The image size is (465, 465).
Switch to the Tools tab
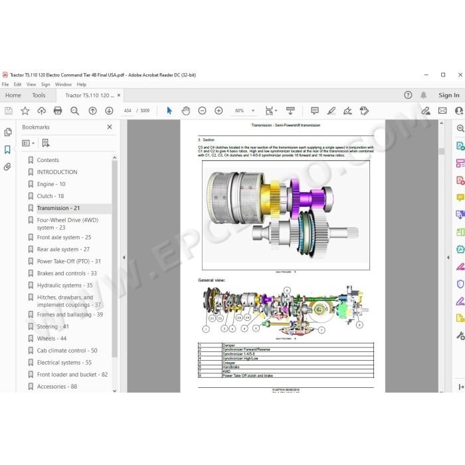coord(39,96)
